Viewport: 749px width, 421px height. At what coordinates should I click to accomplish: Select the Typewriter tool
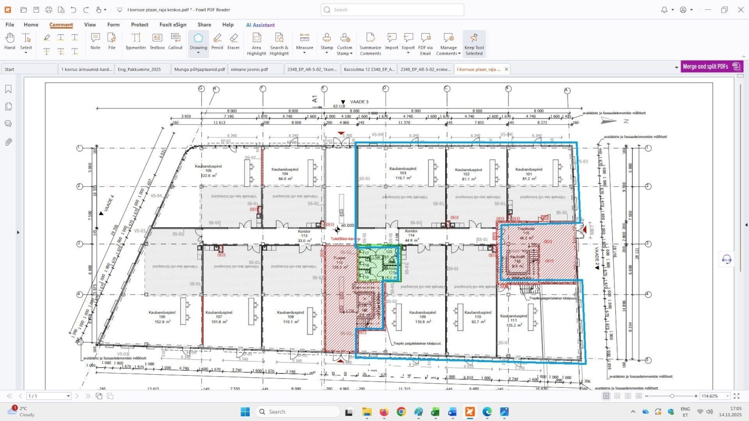[x=135, y=41]
